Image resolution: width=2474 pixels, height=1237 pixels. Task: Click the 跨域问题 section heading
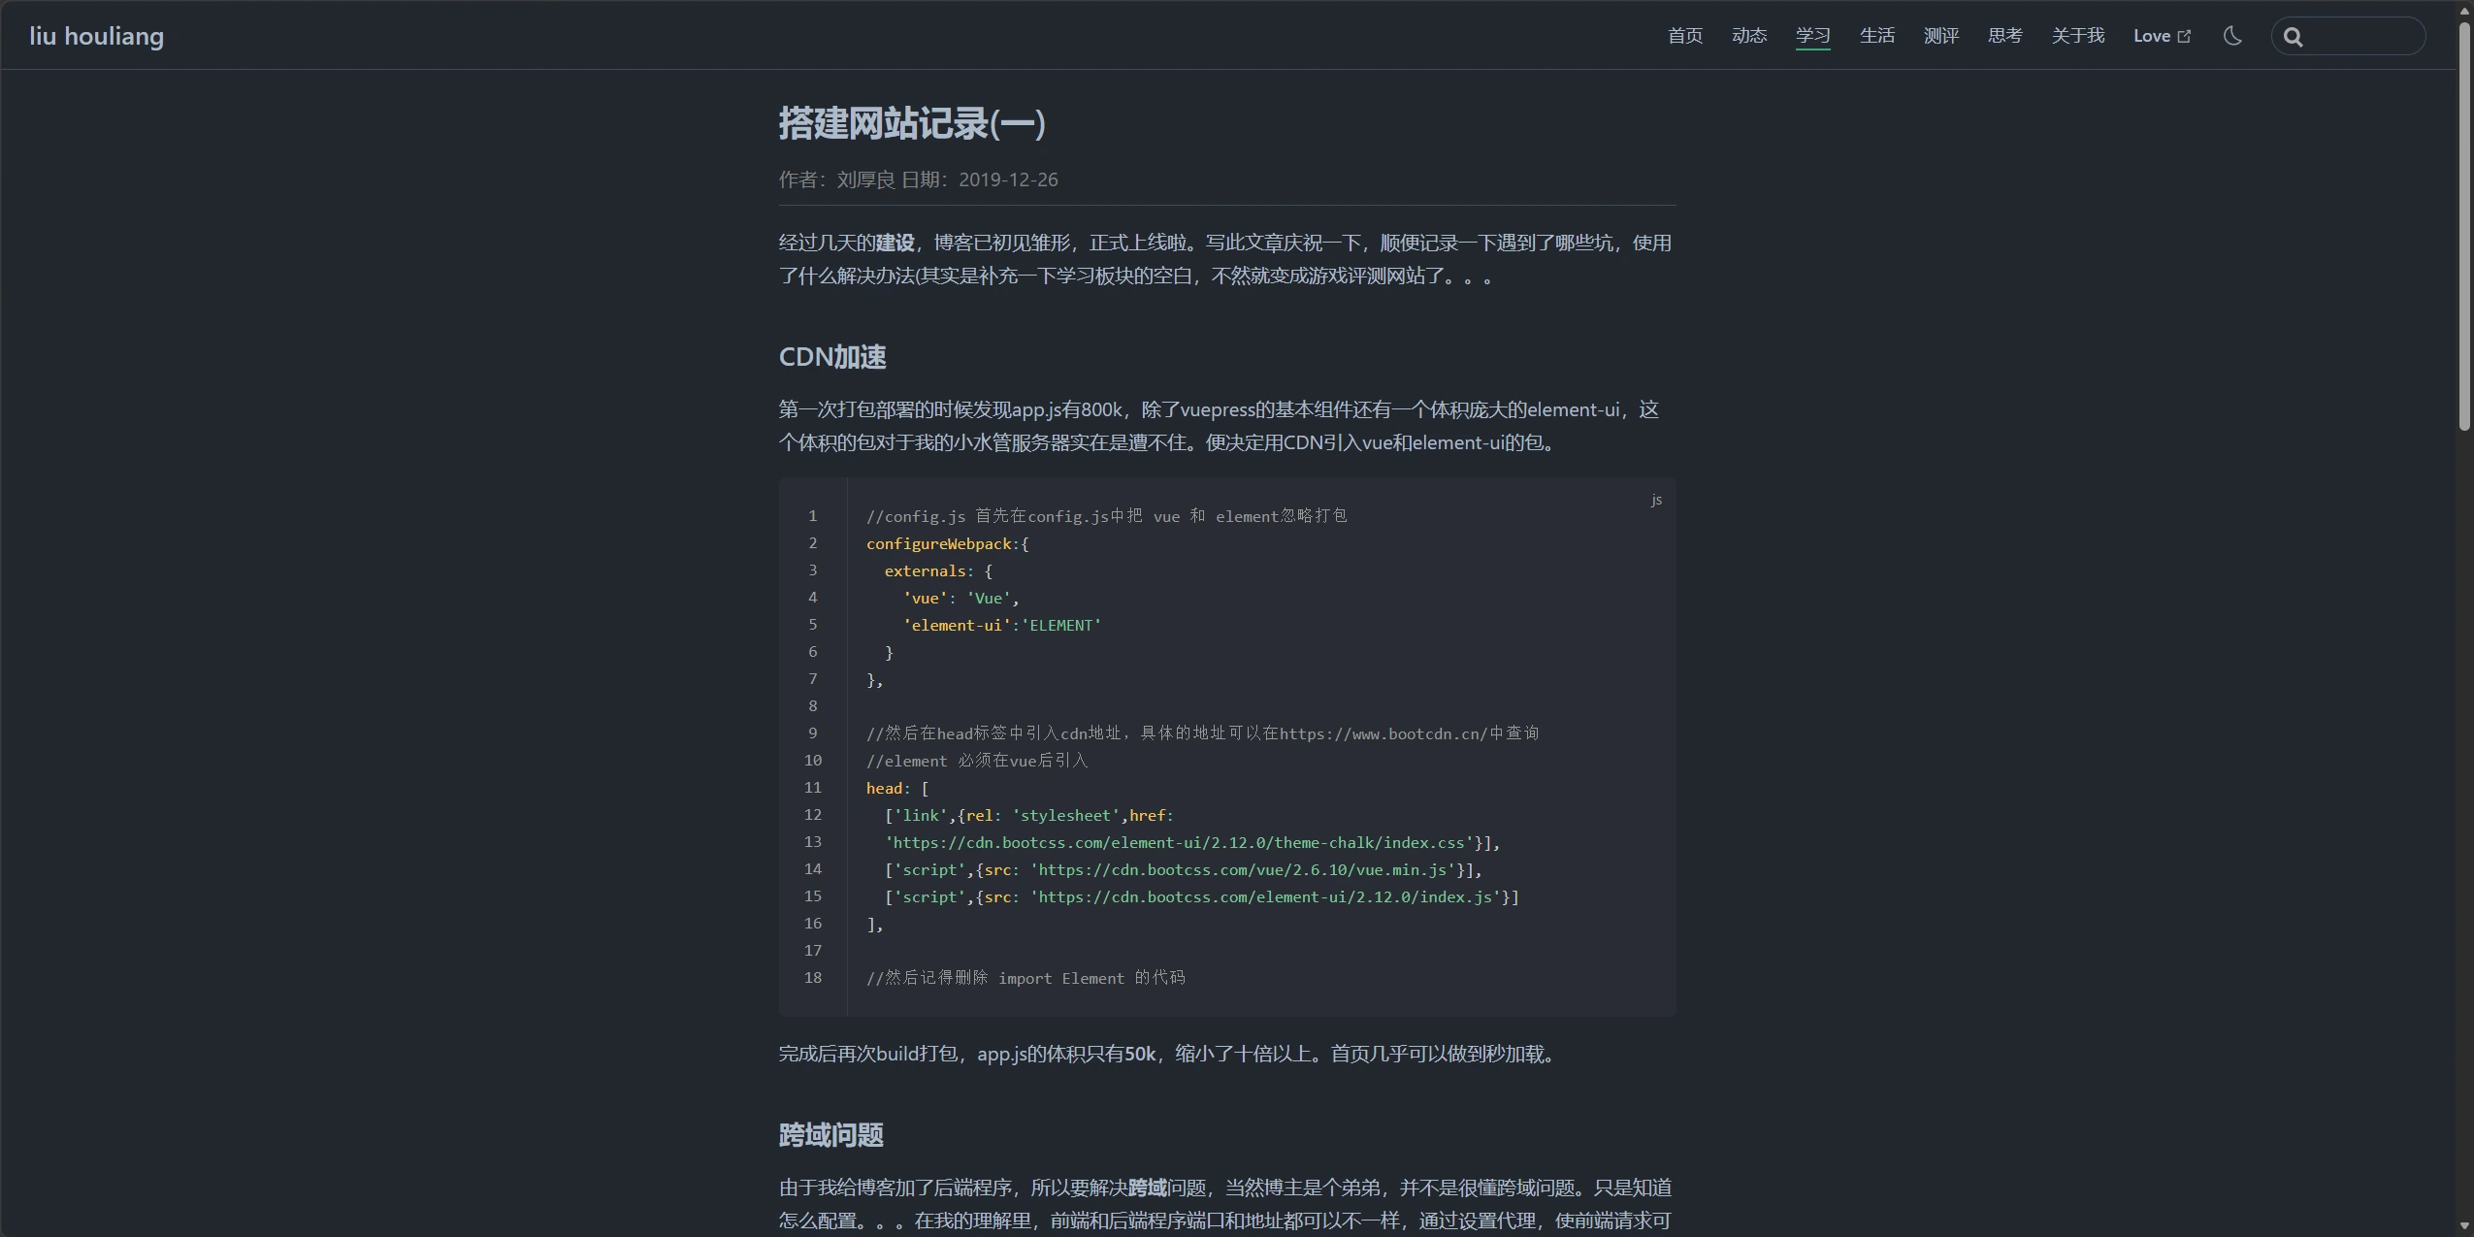[x=831, y=1135]
